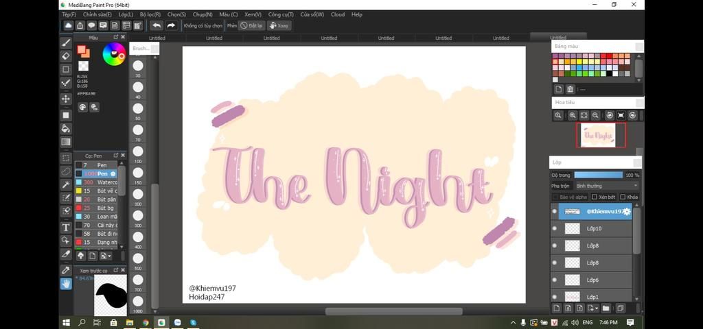Click the foreground color swatch
This screenshot has height=329, width=703.
[82, 49]
